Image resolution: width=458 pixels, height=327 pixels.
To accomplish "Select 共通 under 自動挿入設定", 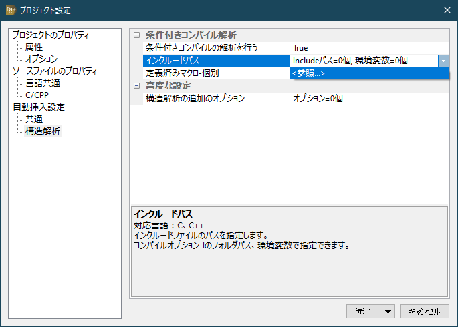I will point(33,119).
